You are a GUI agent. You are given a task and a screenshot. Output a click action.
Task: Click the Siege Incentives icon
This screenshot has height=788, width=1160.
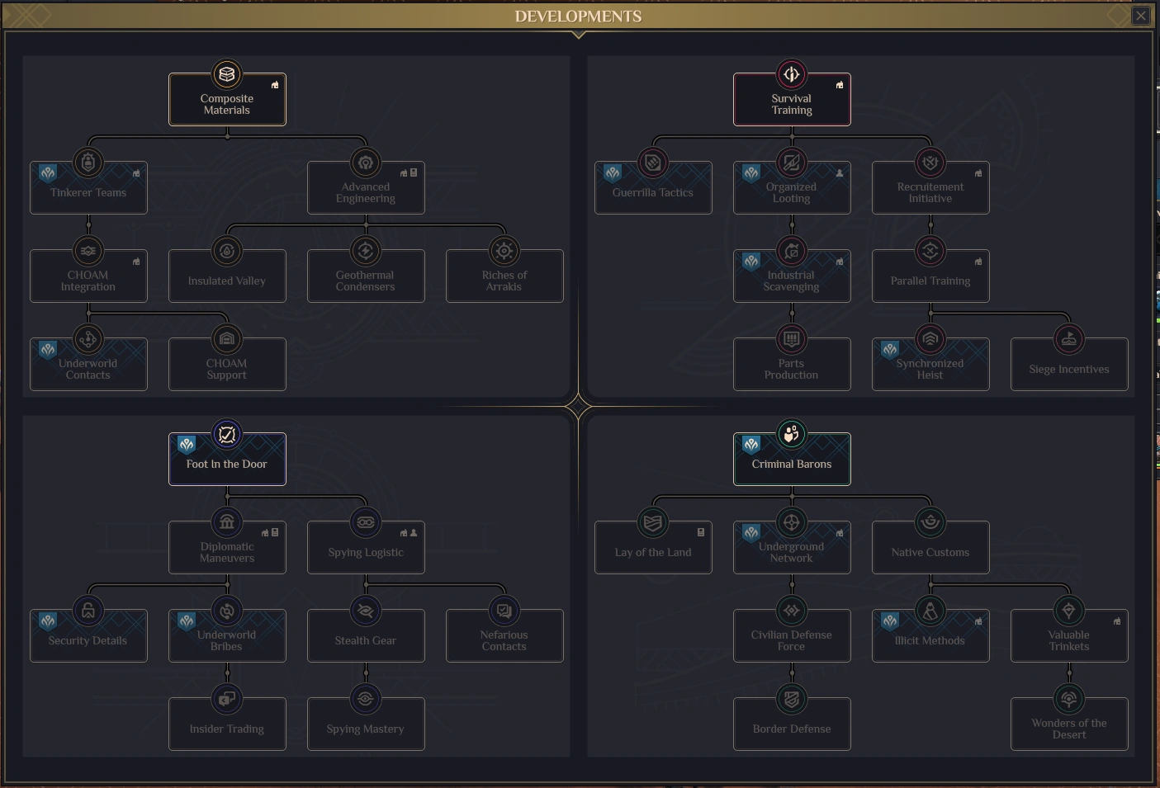click(1069, 339)
